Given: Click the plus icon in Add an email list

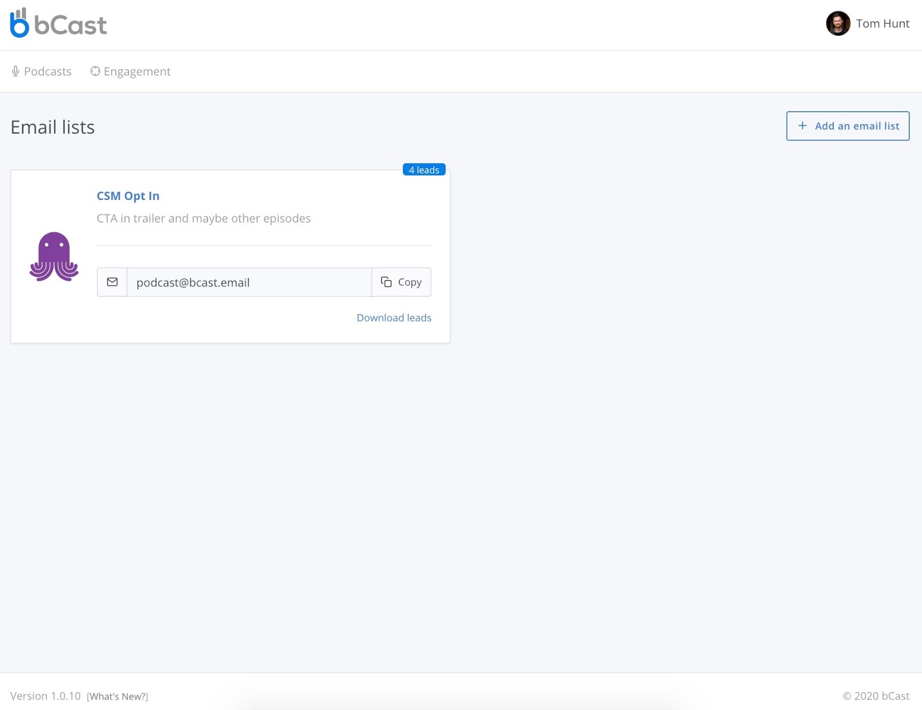Looking at the screenshot, I should click(x=802, y=126).
